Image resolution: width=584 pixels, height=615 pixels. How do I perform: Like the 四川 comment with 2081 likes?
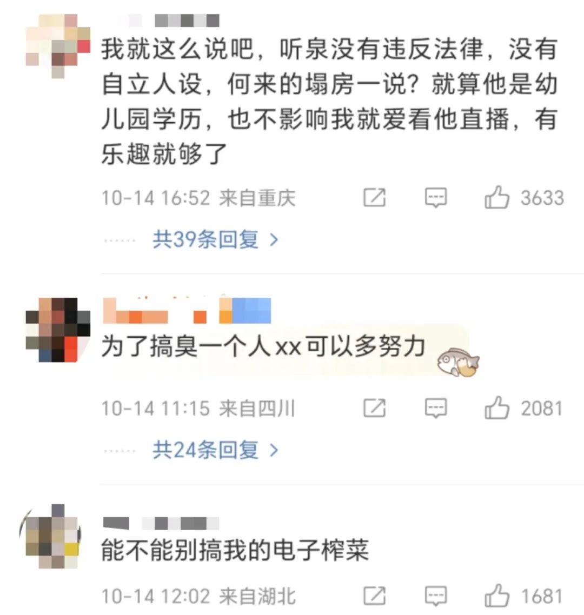click(496, 408)
